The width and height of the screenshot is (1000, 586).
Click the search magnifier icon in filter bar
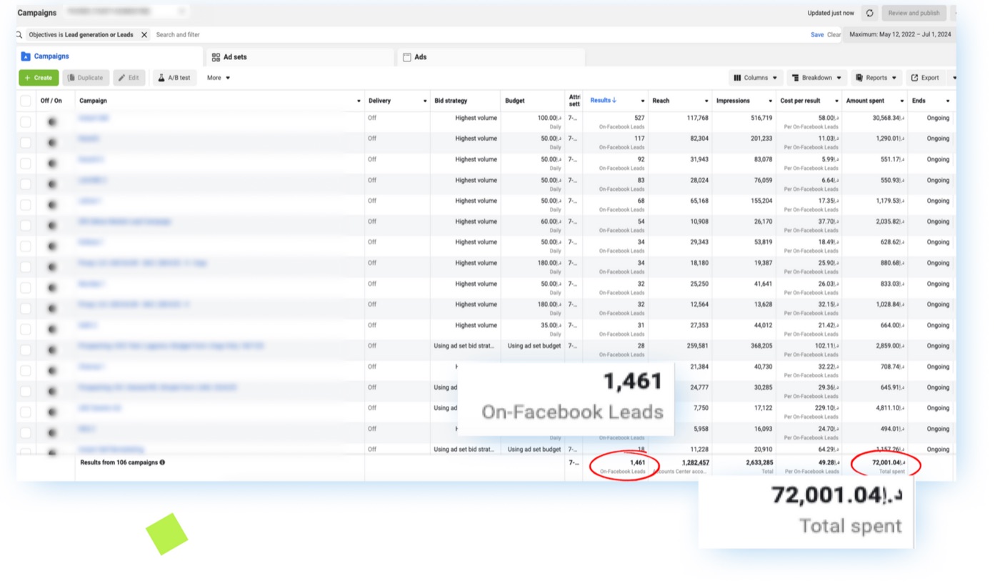point(19,34)
